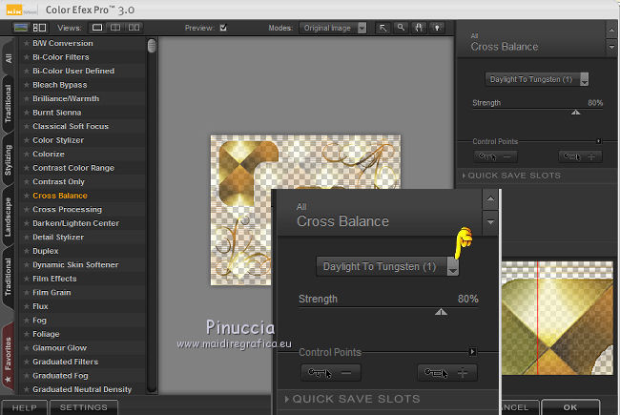The image size is (620, 415).
Task: Select the Brilliance/Warmth filter
Action: tap(66, 98)
